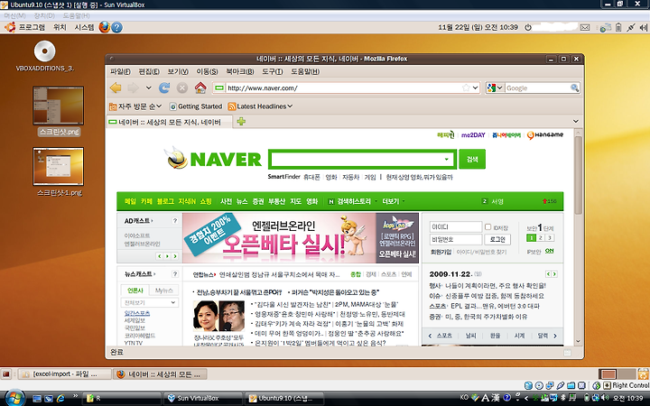Open 전체보기 press dropdown
Screen dimensions: 650x406
click(x=150, y=303)
